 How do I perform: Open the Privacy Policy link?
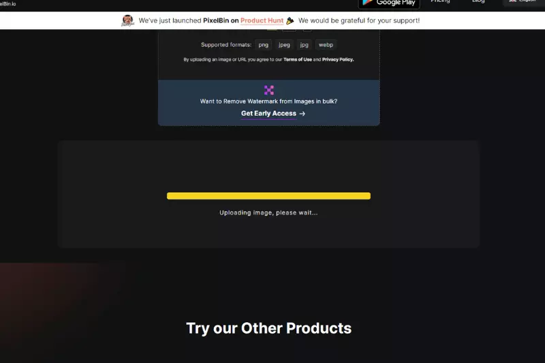click(338, 59)
